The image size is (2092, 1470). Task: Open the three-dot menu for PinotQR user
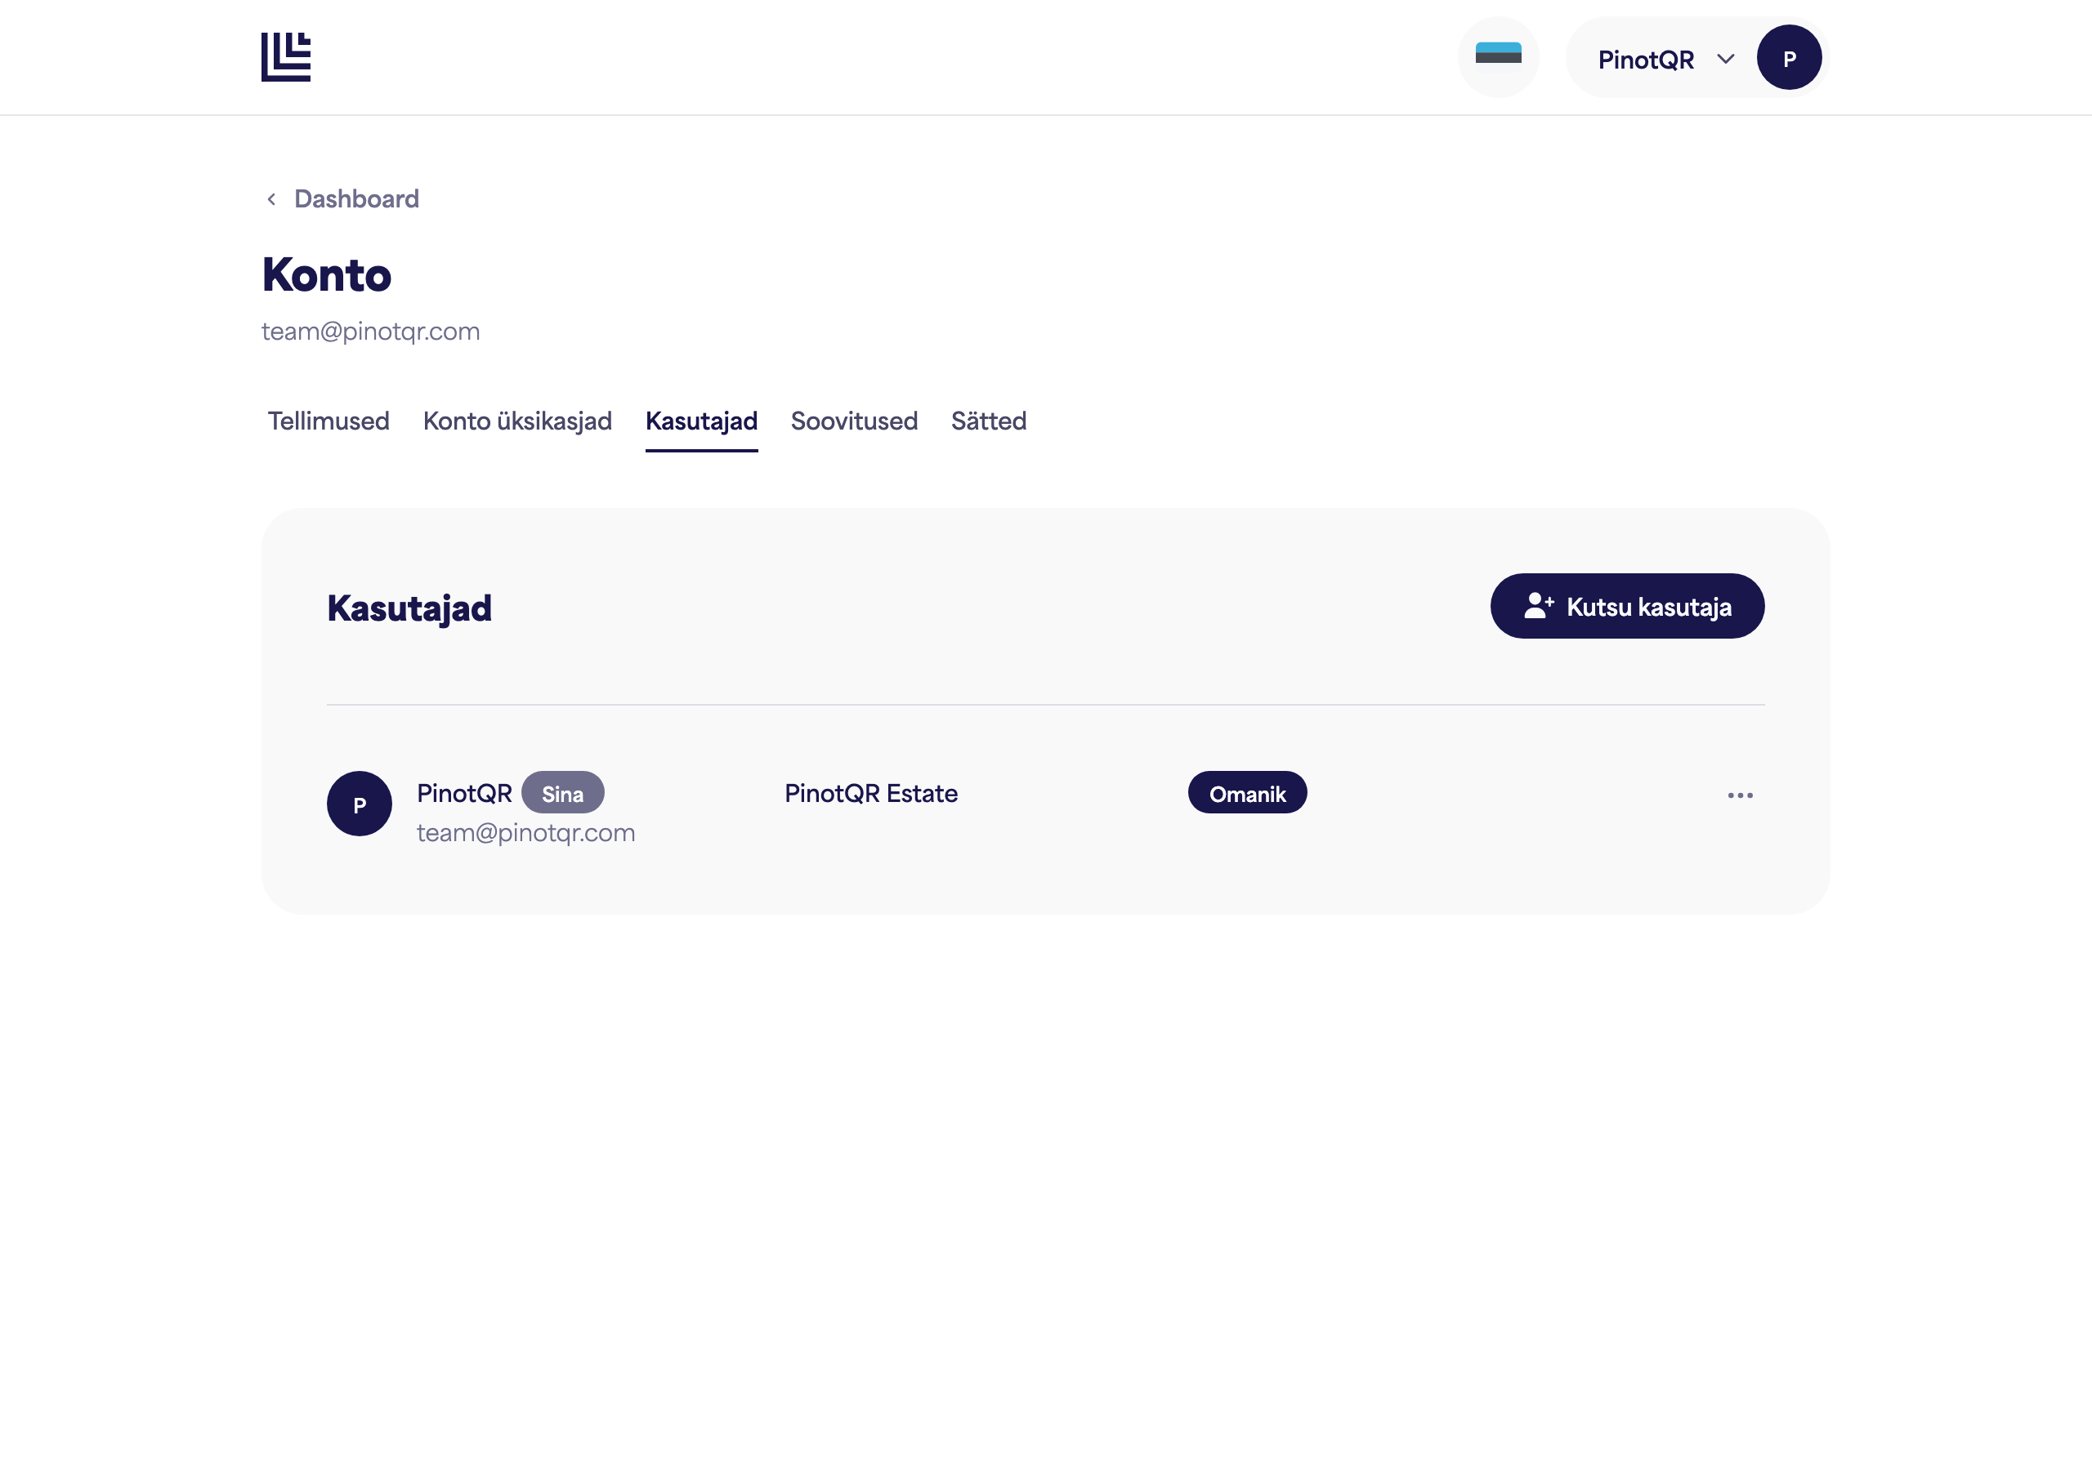(1740, 796)
